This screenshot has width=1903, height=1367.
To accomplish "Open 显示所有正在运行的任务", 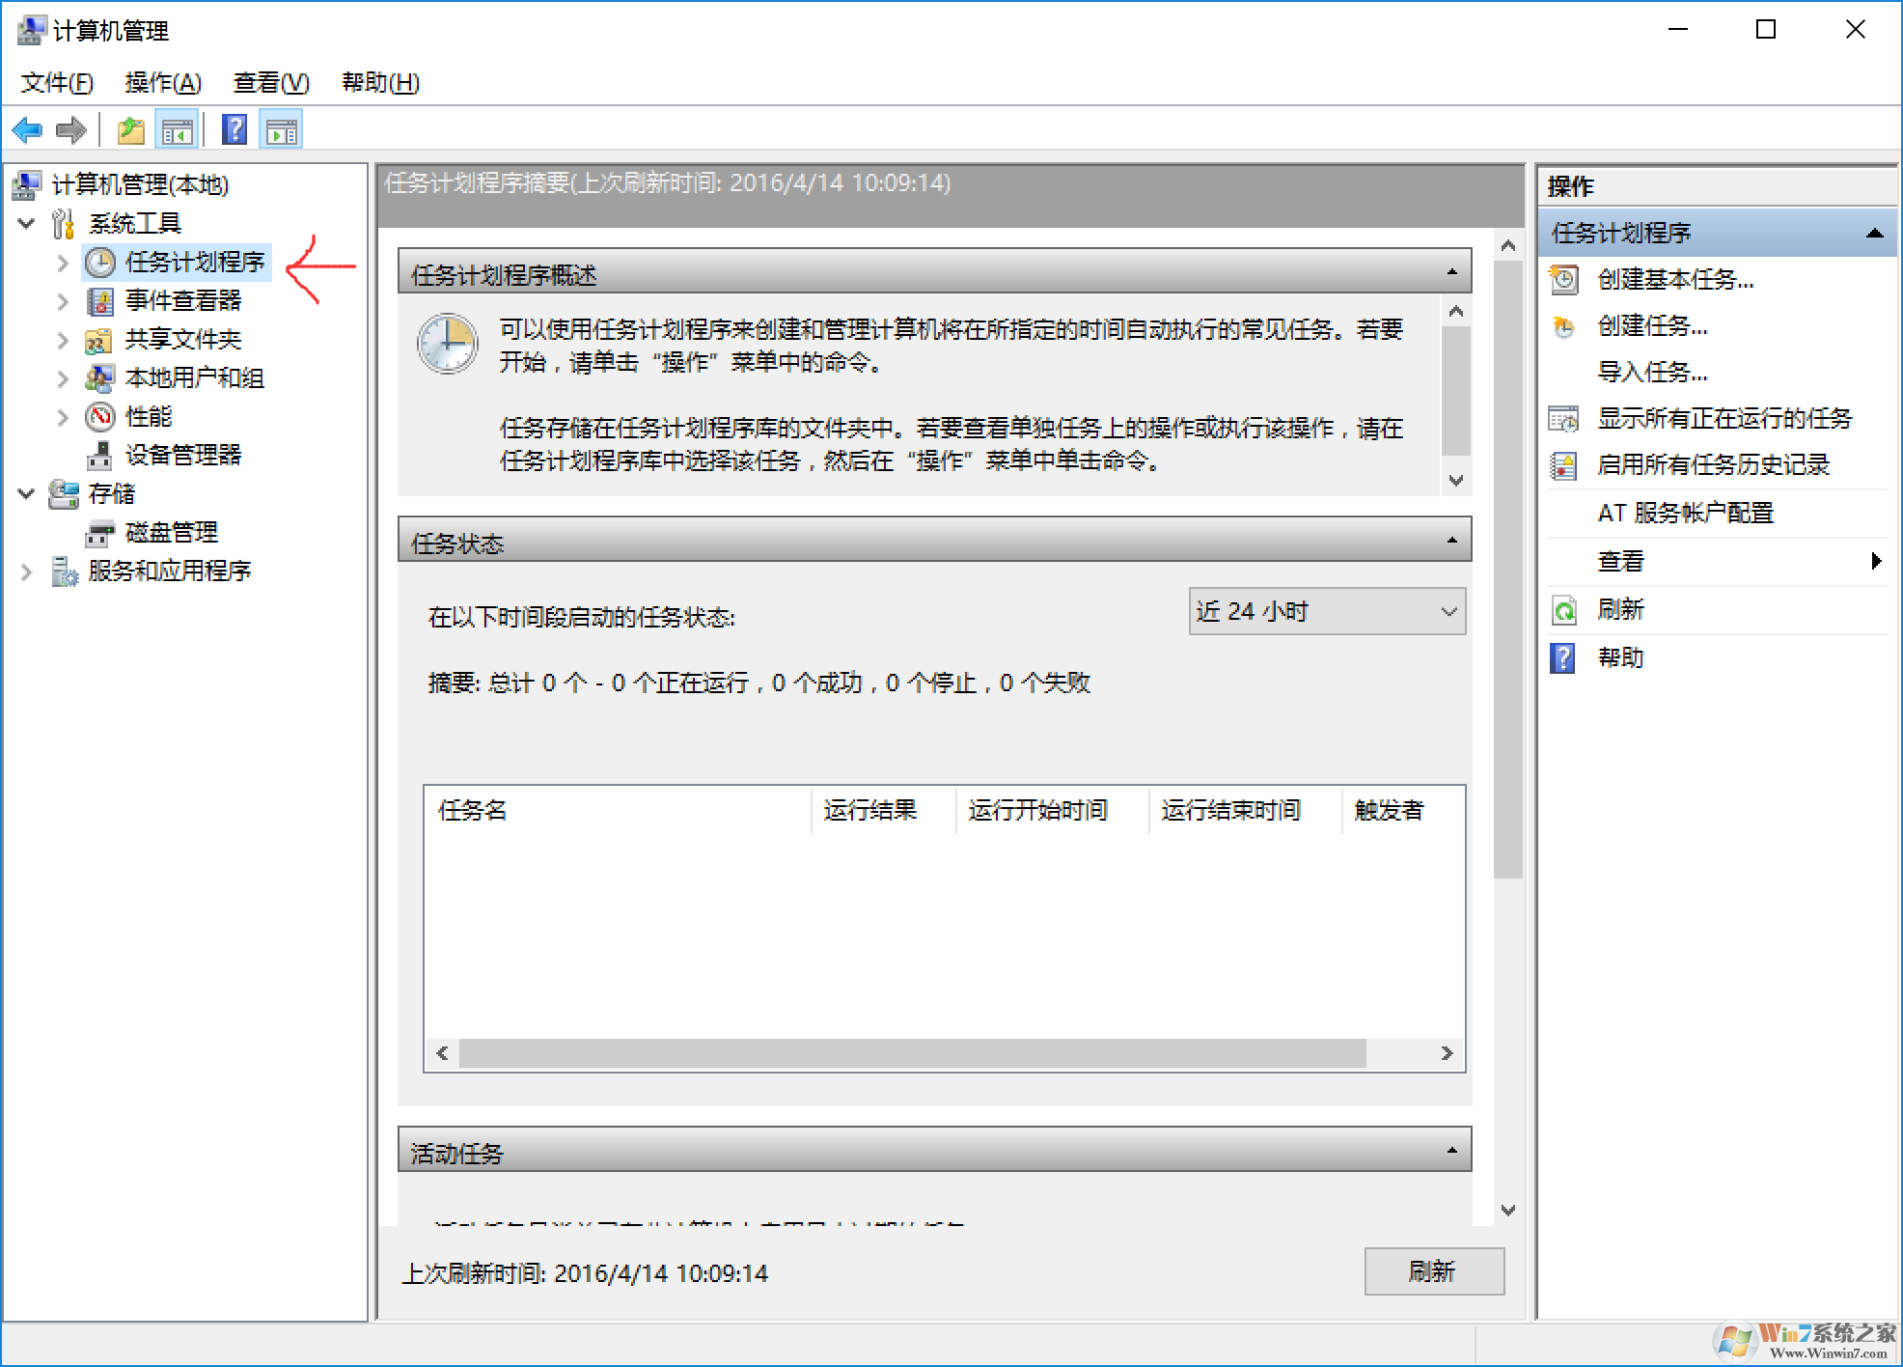I will pos(1563,418).
